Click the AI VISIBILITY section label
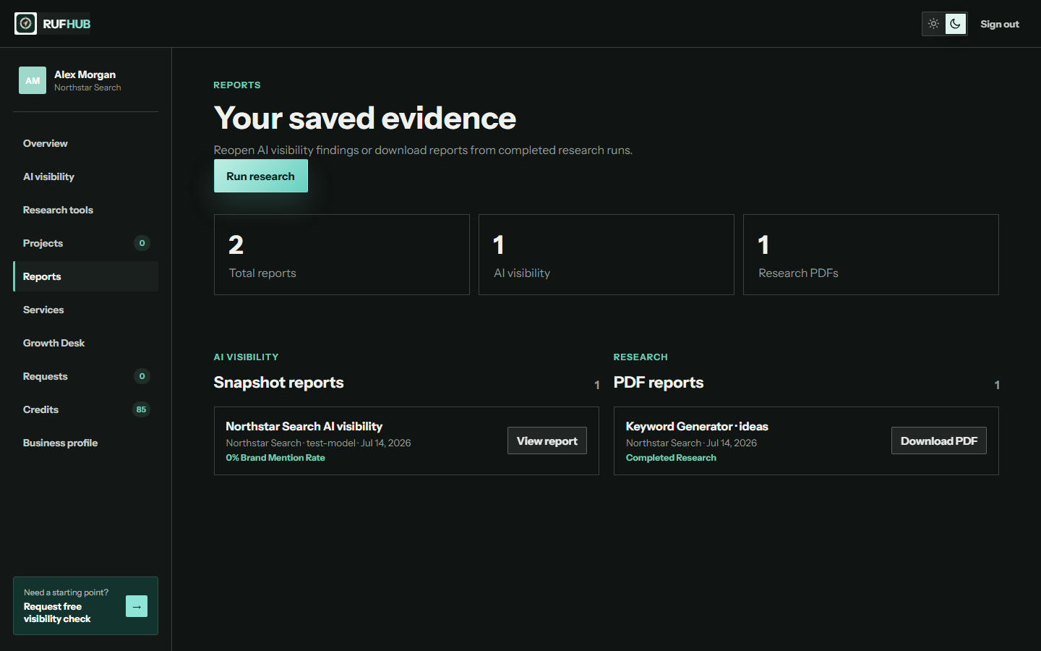 [246, 357]
